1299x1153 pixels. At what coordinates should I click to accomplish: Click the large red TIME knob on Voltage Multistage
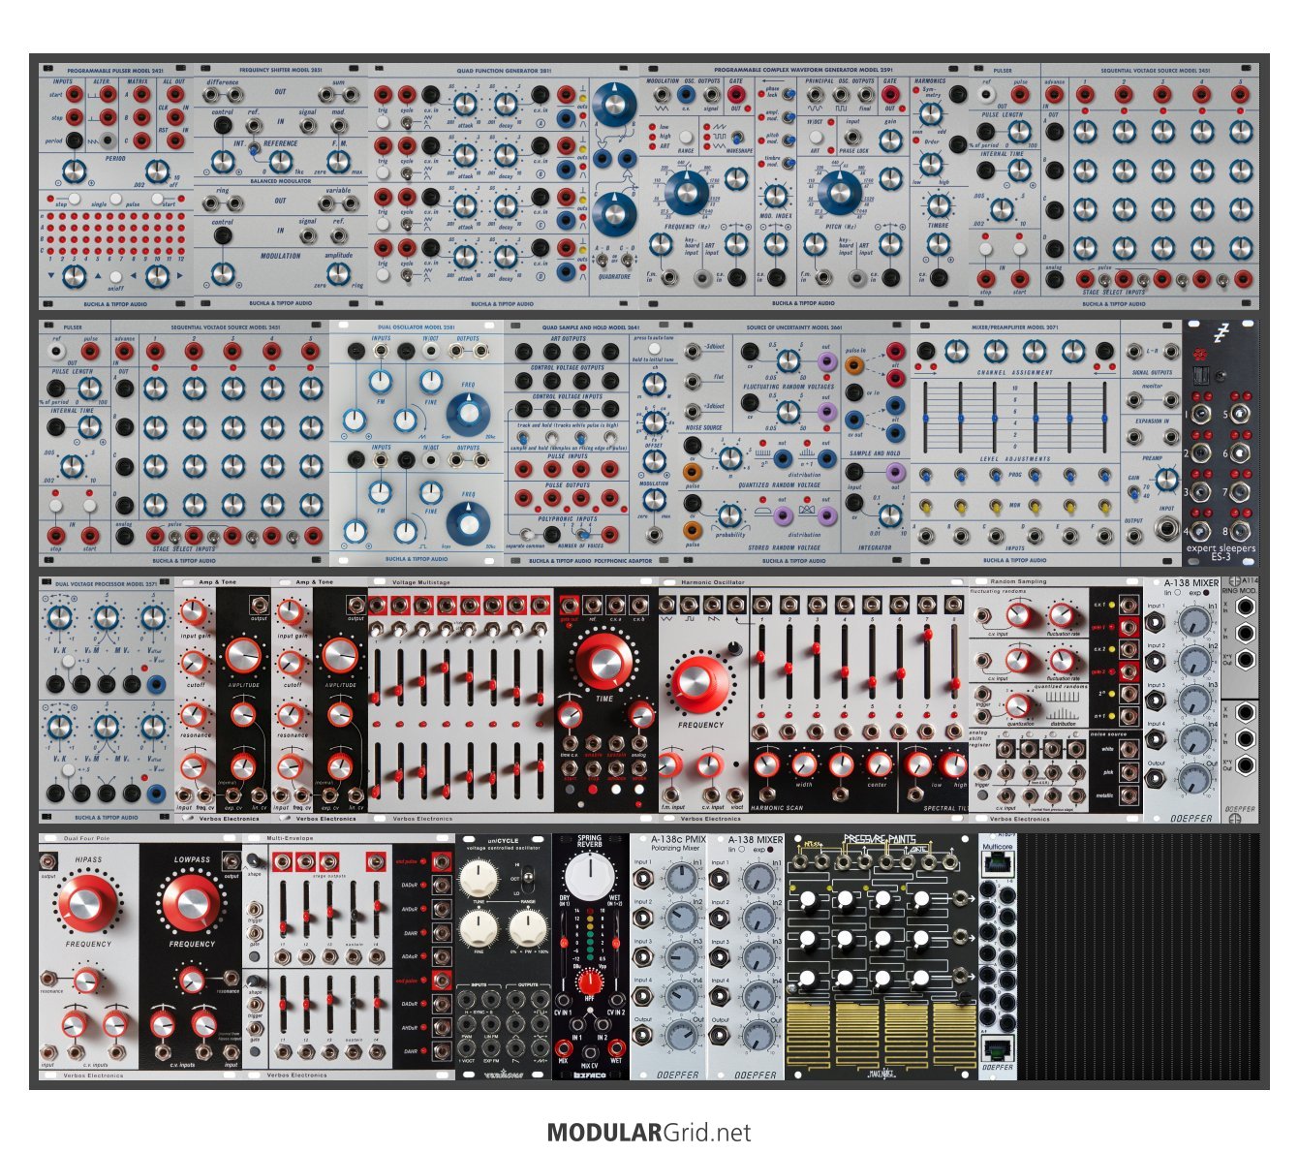603,661
